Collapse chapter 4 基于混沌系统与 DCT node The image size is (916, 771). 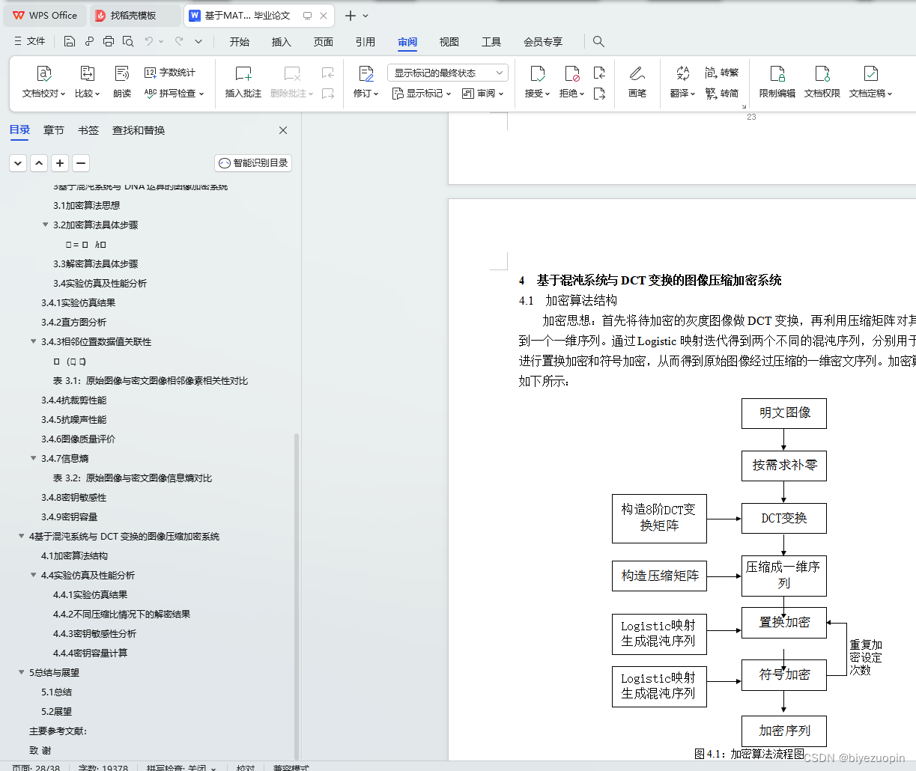[x=22, y=536]
